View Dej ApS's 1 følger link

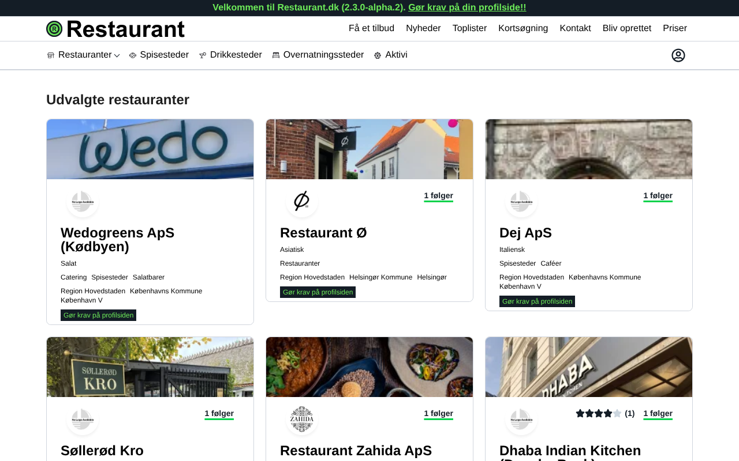tap(658, 196)
